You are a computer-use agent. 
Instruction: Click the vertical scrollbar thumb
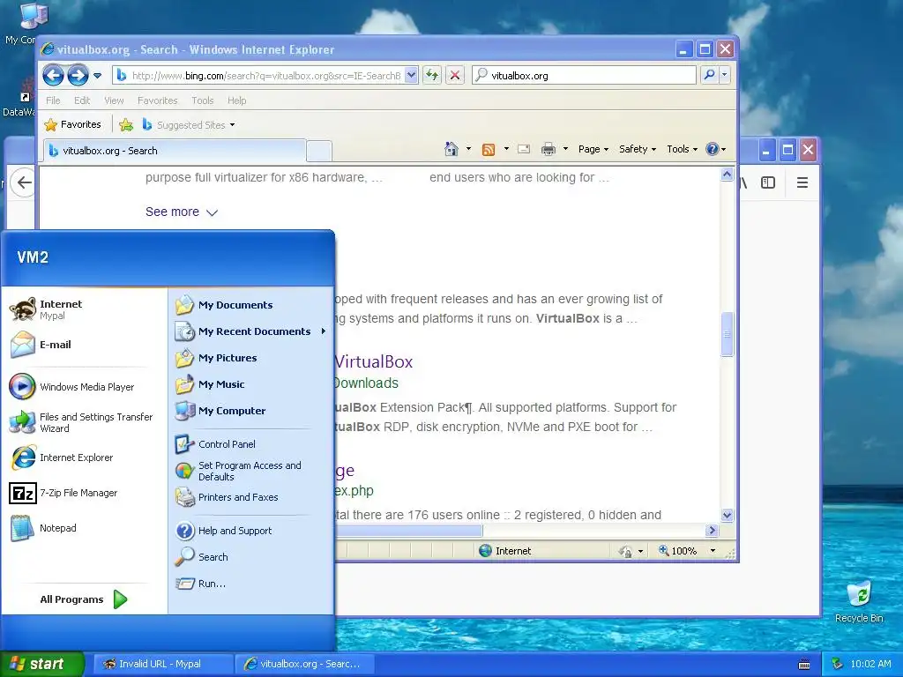click(727, 334)
